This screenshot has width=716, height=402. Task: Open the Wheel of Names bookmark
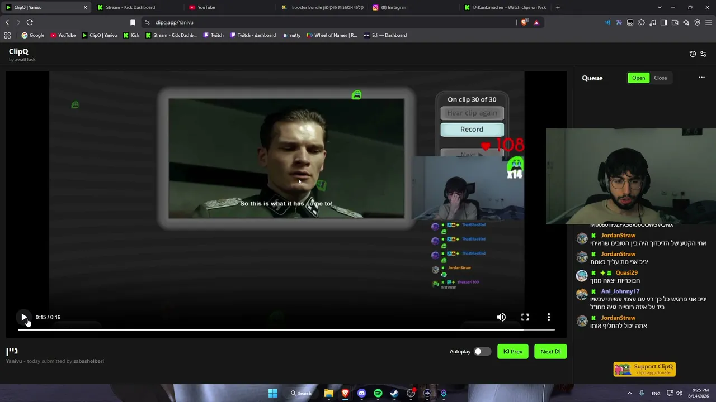point(331,35)
